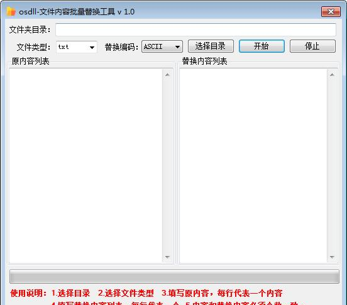The height and width of the screenshot is (305, 347).
Task: Open the file type dropdown showing txt
Action: click(x=77, y=47)
